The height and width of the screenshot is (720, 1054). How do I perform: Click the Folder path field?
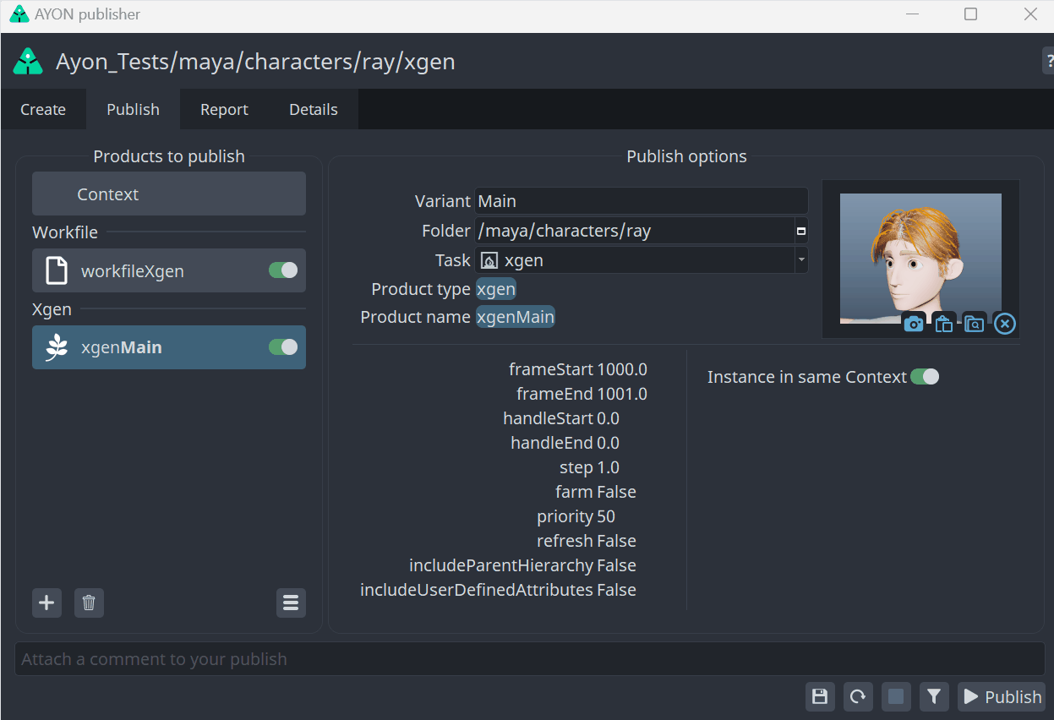pyautogui.click(x=635, y=231)
